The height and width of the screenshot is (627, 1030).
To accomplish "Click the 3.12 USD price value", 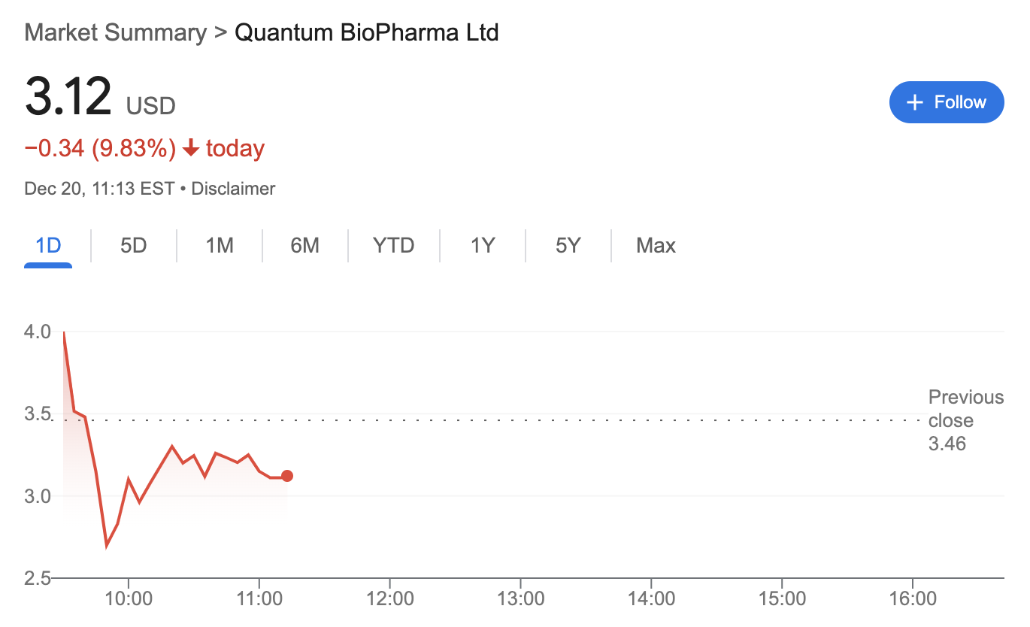I will tap(68, 99).
